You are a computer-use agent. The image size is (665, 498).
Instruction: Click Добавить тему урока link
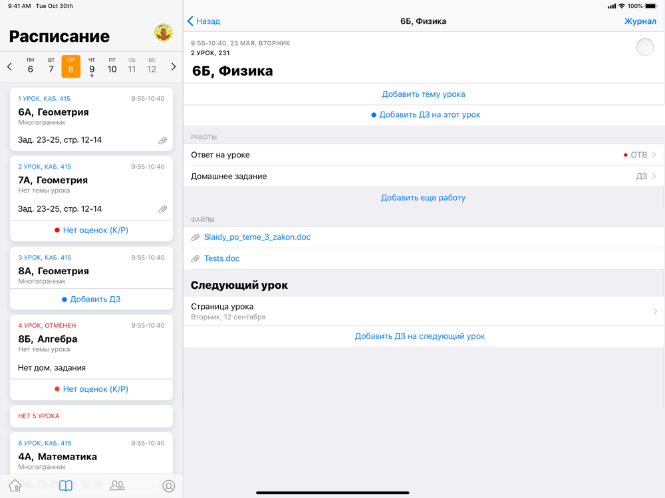coord(423,94)
